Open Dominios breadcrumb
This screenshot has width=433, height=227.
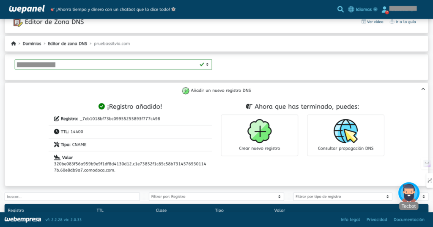coord(32,43)
